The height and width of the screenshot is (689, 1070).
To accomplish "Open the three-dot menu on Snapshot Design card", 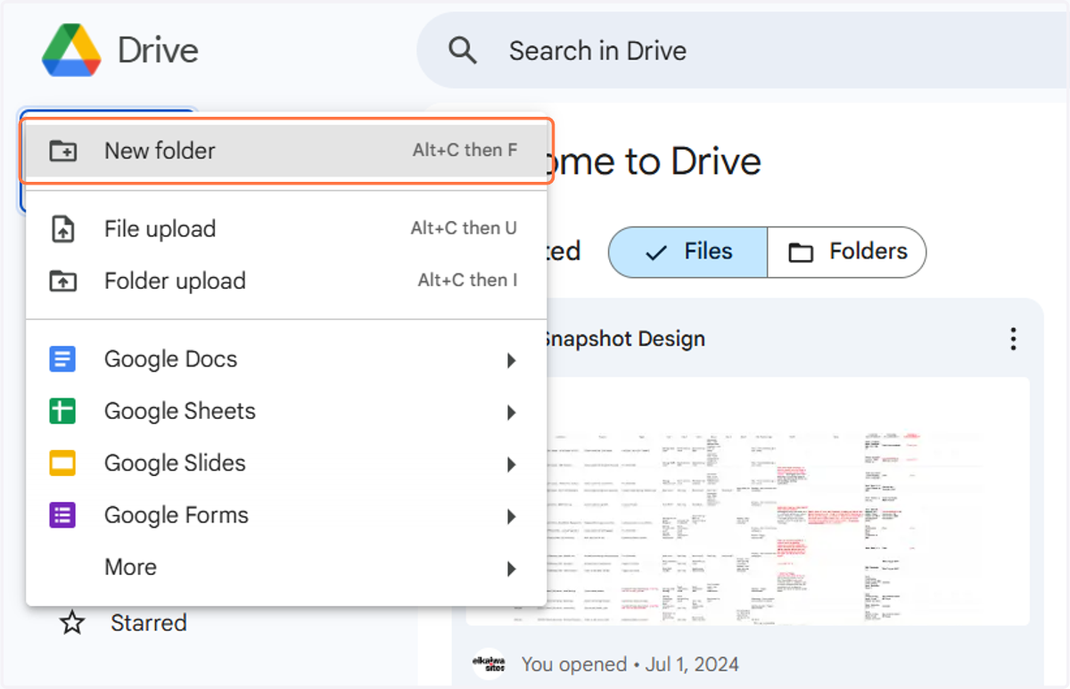I will coord(1012,339).
